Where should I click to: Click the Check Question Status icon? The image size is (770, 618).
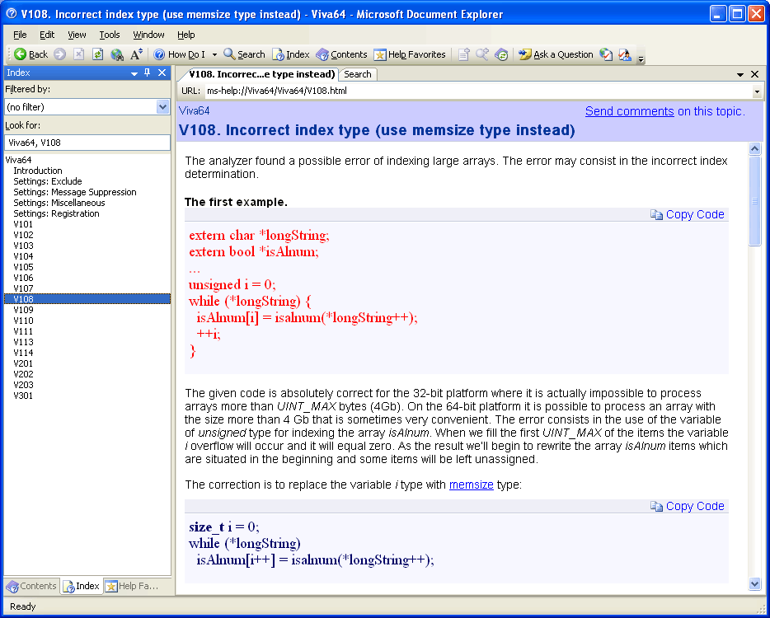click(606, 54)
